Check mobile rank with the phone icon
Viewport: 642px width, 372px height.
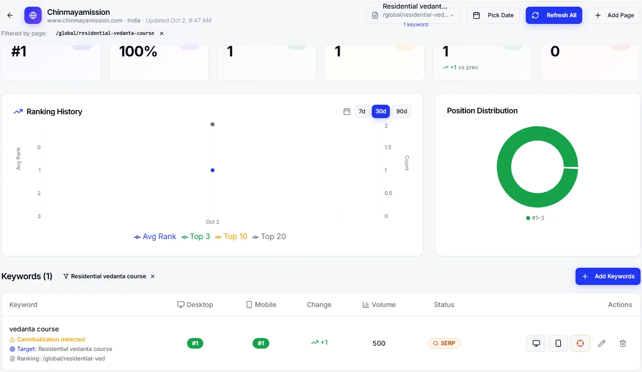click(x=558, y=343)
